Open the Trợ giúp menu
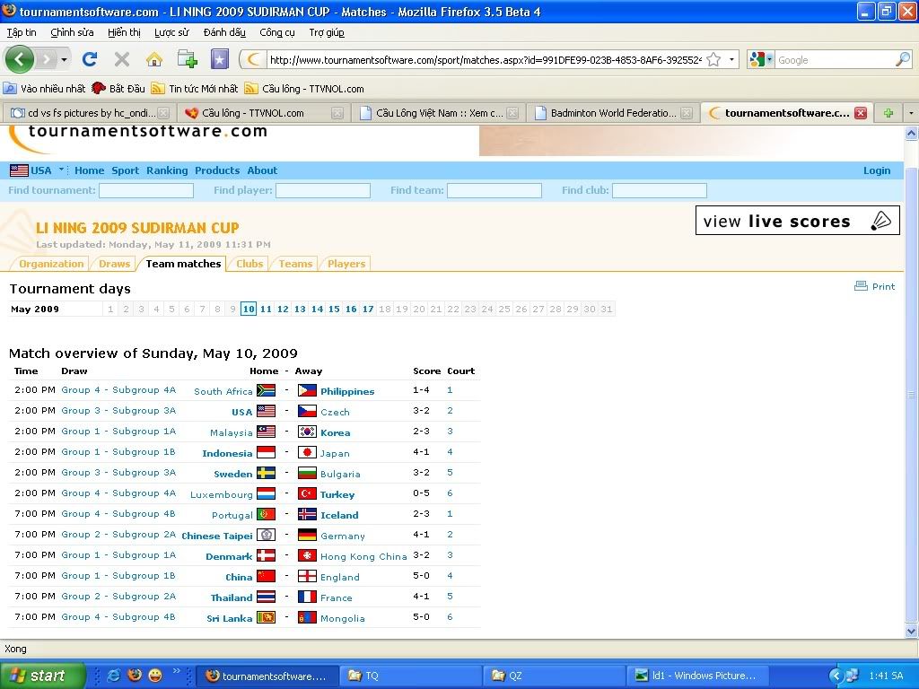The height and width of the screenshot is (689, 919). pyautogui.click(x=327, y=33)
